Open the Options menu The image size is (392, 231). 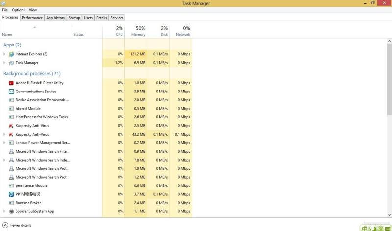(x=18, y=10)
